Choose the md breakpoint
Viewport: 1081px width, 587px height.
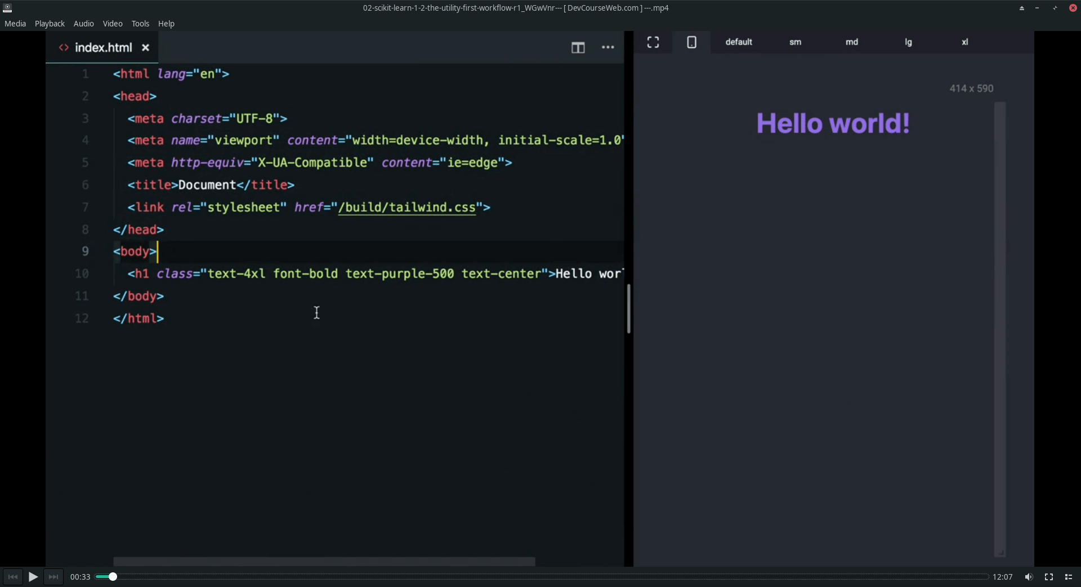(852, 42)
